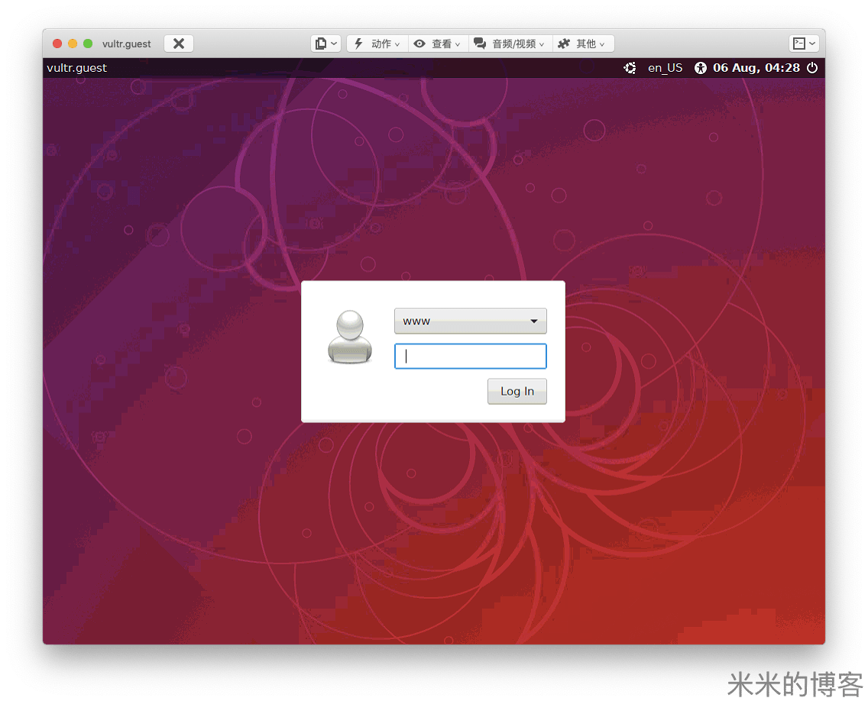Click the eye icon beside 查看
This screenshot has width=868, height=701.
421,44
